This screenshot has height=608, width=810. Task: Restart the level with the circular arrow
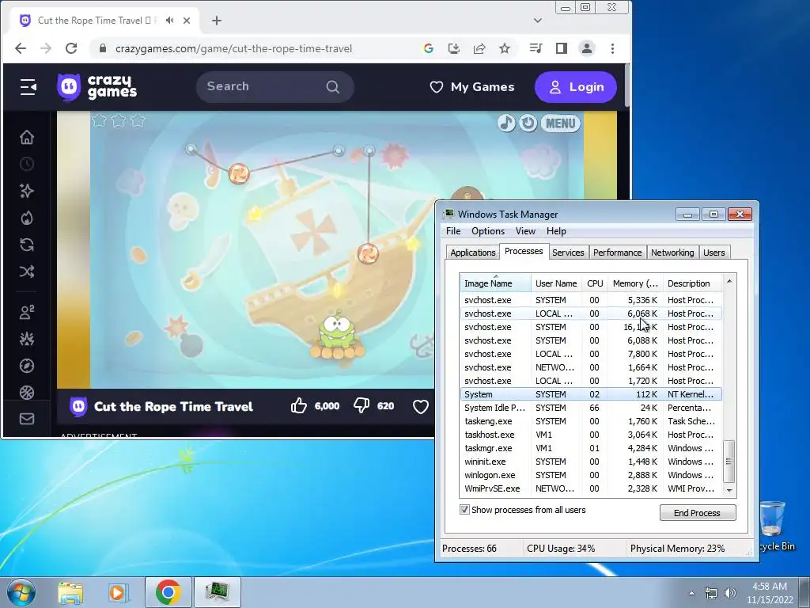click(x=528, y=123)
